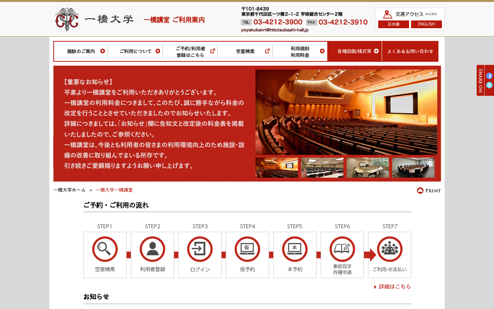The width and height of the screenshot is (494, 309).
Task: Click the 重要なお知らせ announcement banner text
Action: tap(154, 124)
